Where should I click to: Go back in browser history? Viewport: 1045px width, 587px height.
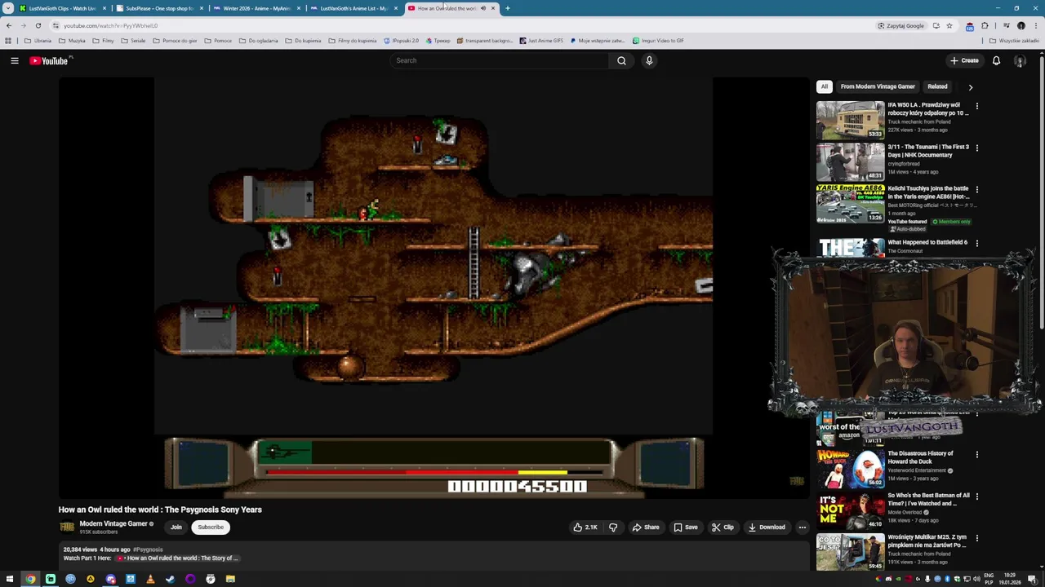[9, 25]
